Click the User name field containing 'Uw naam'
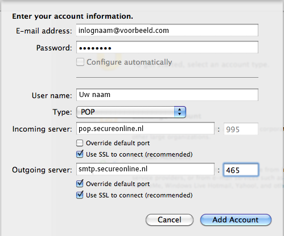This screenshot has width=284, height=236. click(167, 95)
